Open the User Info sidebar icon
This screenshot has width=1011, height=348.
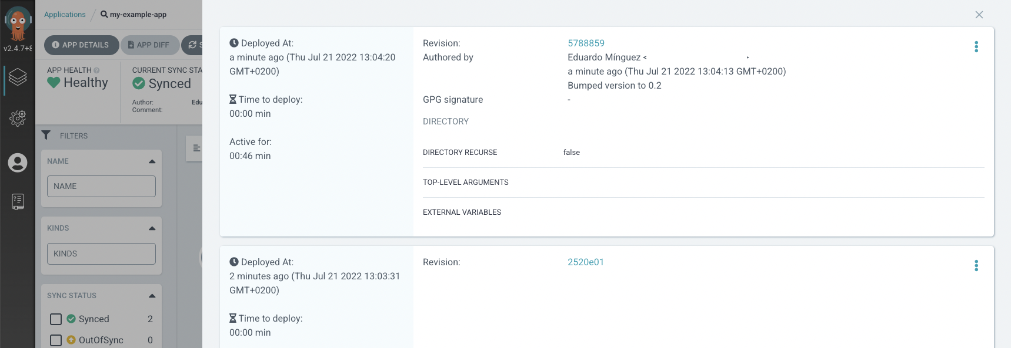tap(18, 163)
